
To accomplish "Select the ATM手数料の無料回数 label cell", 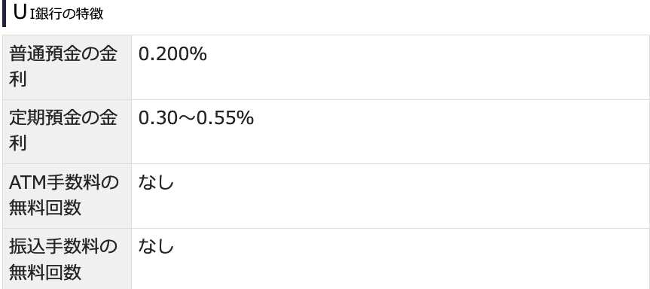I will [67, 196].
